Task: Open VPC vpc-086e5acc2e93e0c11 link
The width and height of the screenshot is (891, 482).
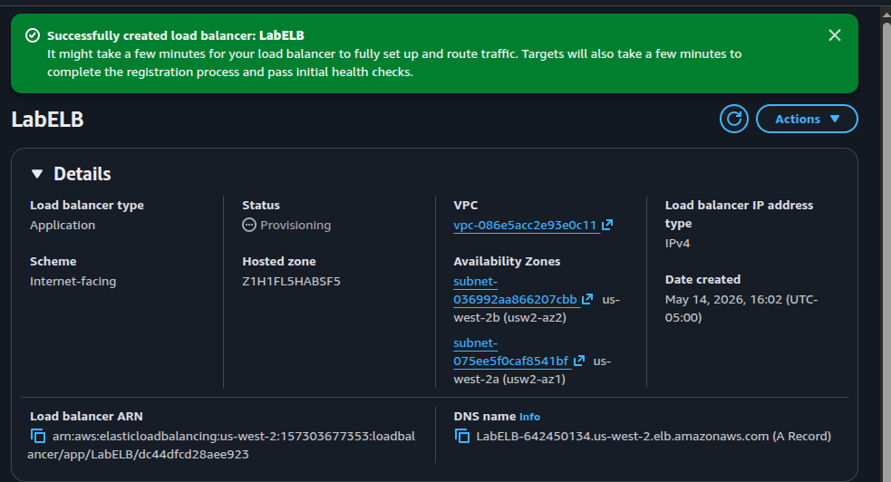Action: pos(525,225)
